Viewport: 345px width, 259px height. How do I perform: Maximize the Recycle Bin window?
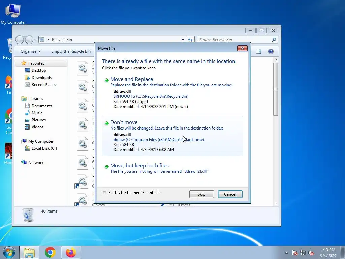tap(261, 31)
